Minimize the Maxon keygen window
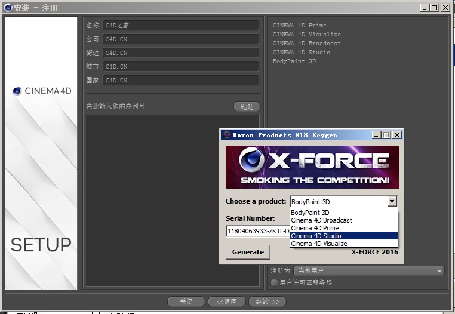 tap(376, 135)
